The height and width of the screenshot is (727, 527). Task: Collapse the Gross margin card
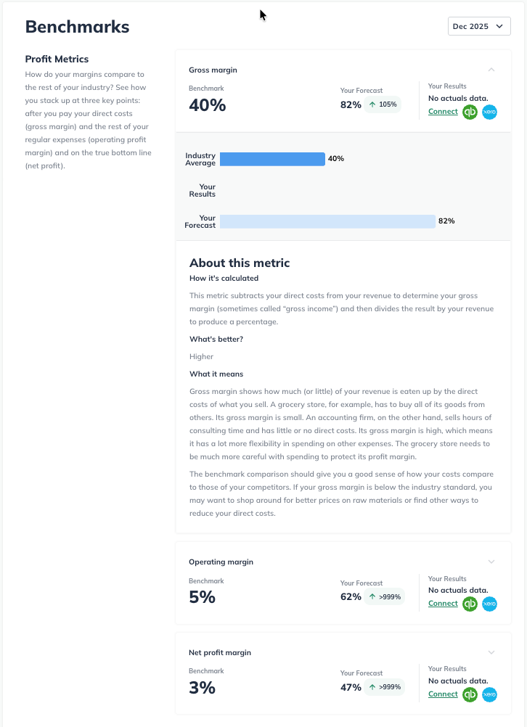pyautogui.click(x=491, y=70)
